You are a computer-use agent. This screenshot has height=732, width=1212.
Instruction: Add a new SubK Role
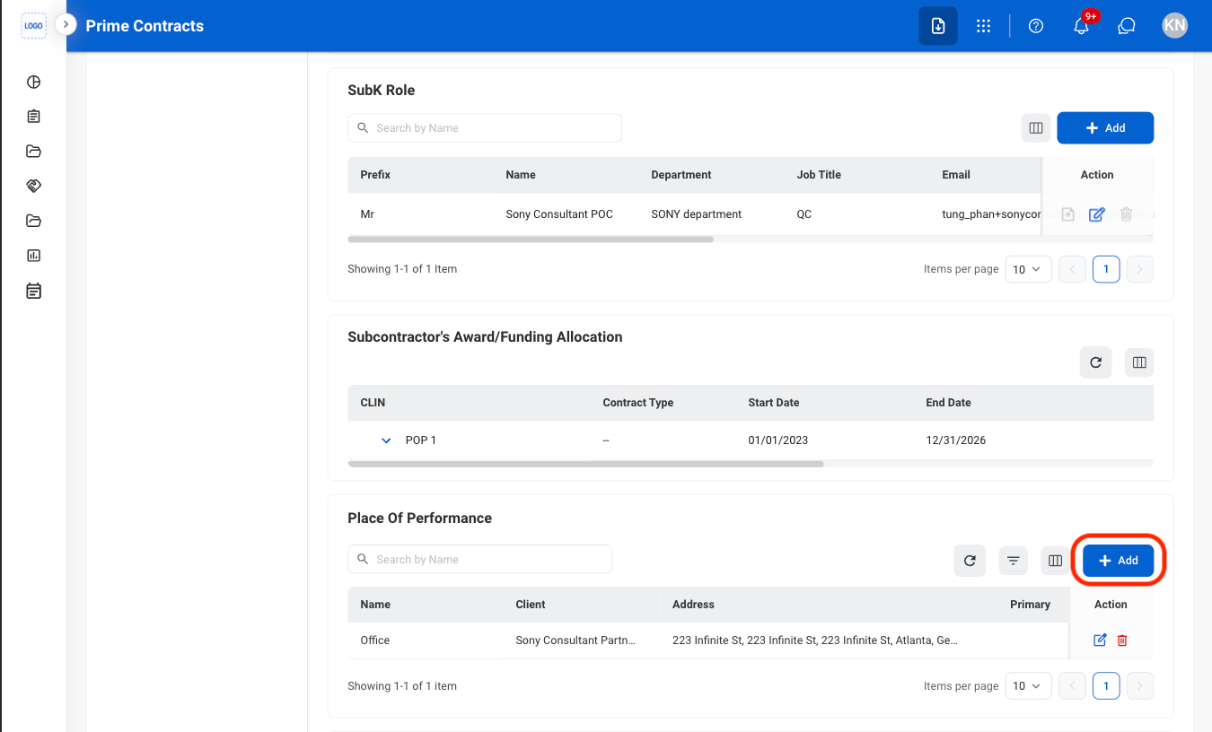[1105, 128]
